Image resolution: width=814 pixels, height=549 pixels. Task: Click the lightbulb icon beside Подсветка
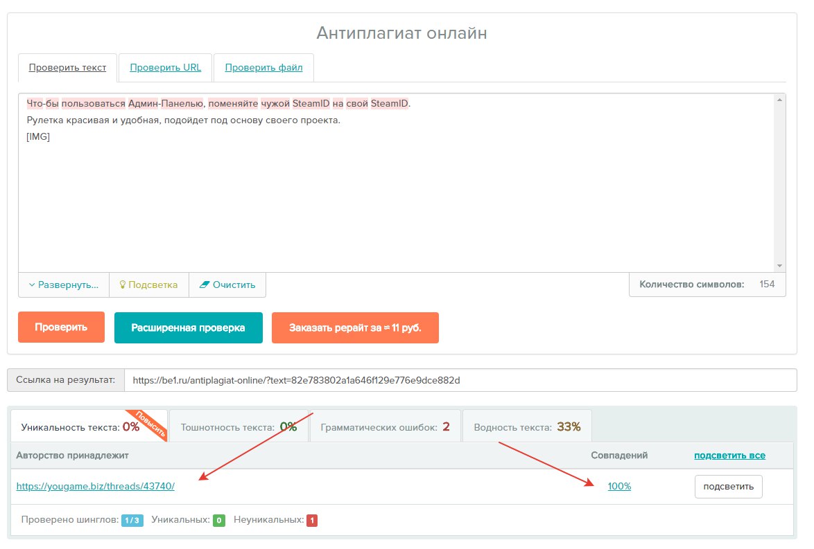pyautogui.click(x=123, y=285)
